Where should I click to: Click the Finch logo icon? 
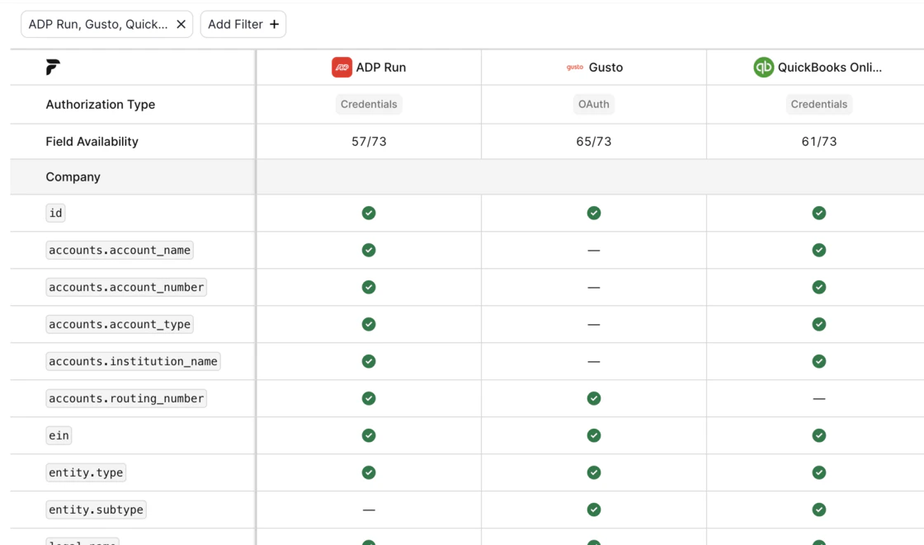[x=52, y=67]
